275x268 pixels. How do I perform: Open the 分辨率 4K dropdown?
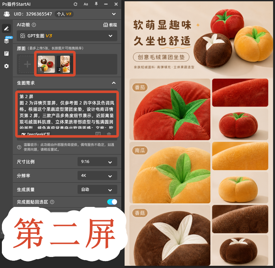(97, 175)
